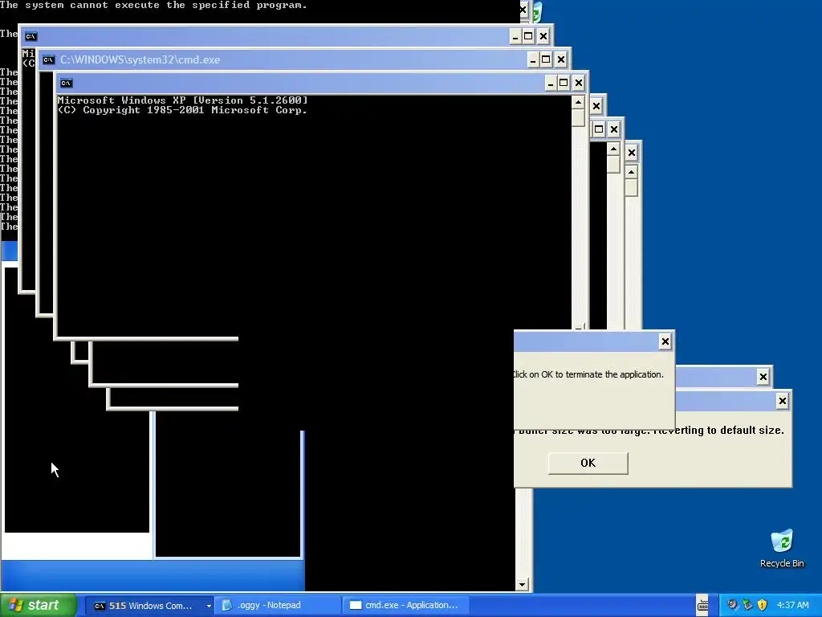The image size is (822, 617).
Task: Open system menu icon of console behind system32 window
Action: click(31, 36)
